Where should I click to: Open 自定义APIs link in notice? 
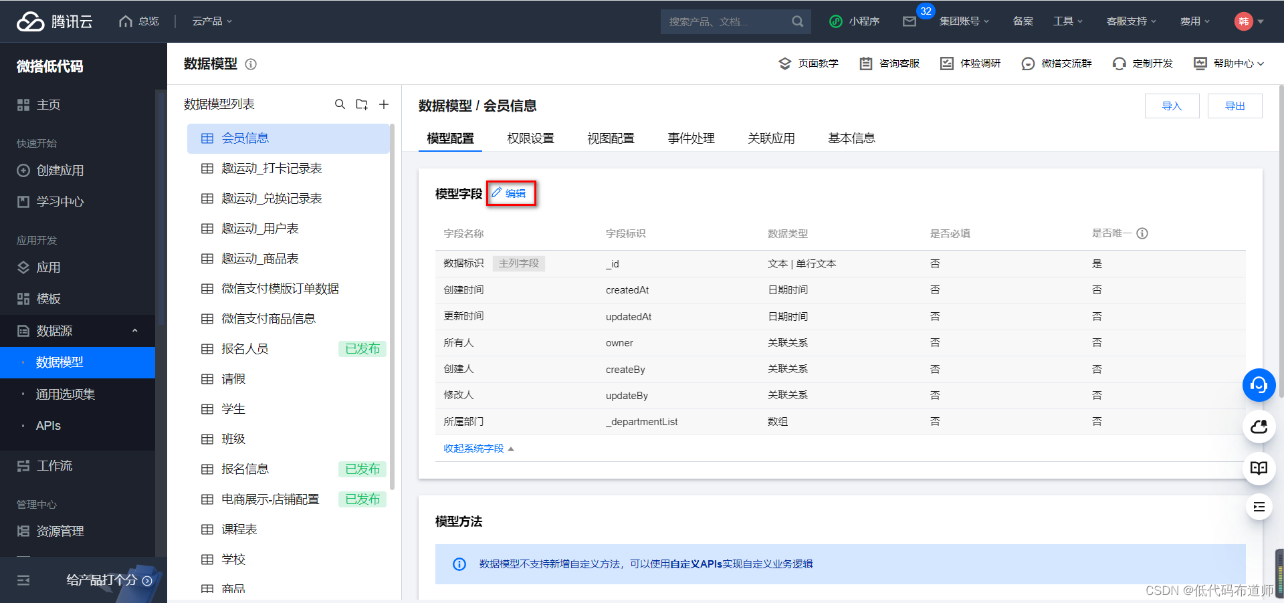[x=695, y=564]
